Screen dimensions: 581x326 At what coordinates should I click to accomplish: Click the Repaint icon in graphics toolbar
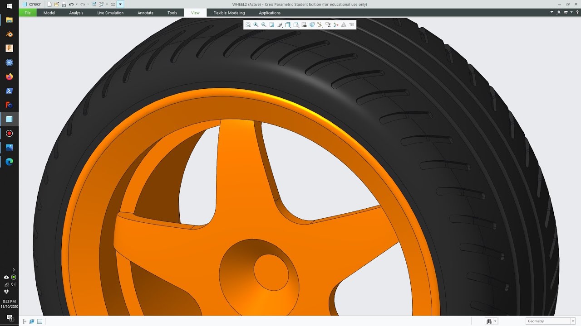coord(272,25)
